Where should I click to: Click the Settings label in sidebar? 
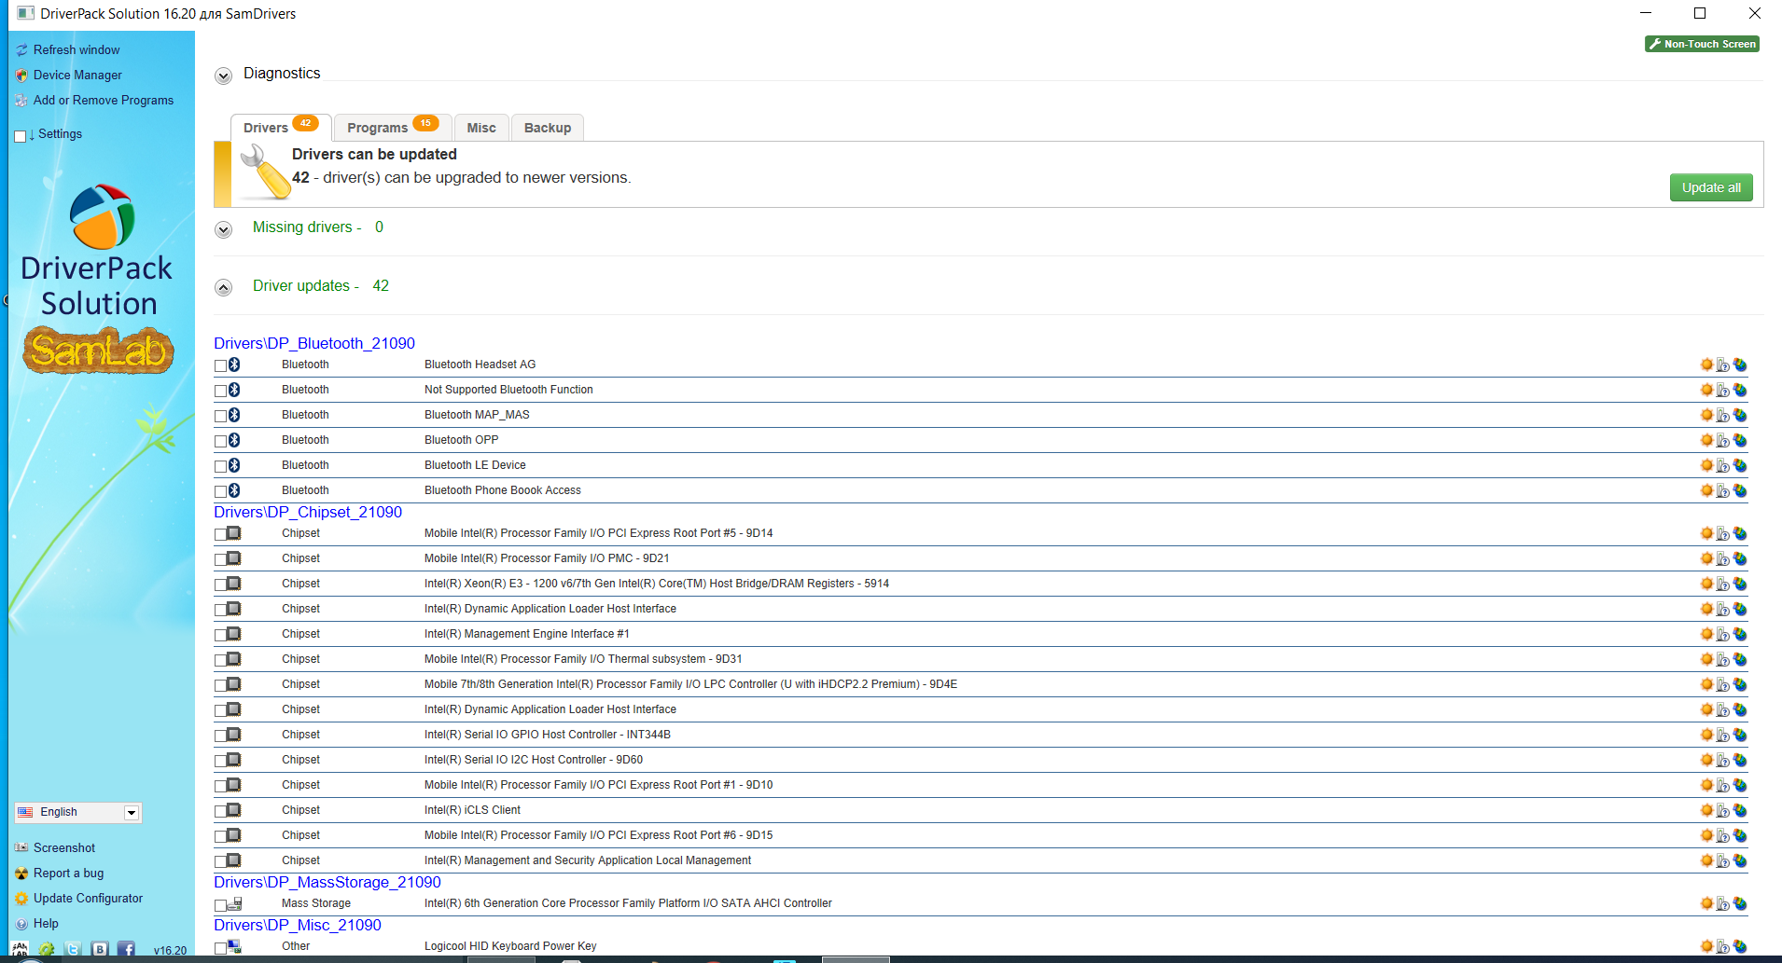click(60, 134)
